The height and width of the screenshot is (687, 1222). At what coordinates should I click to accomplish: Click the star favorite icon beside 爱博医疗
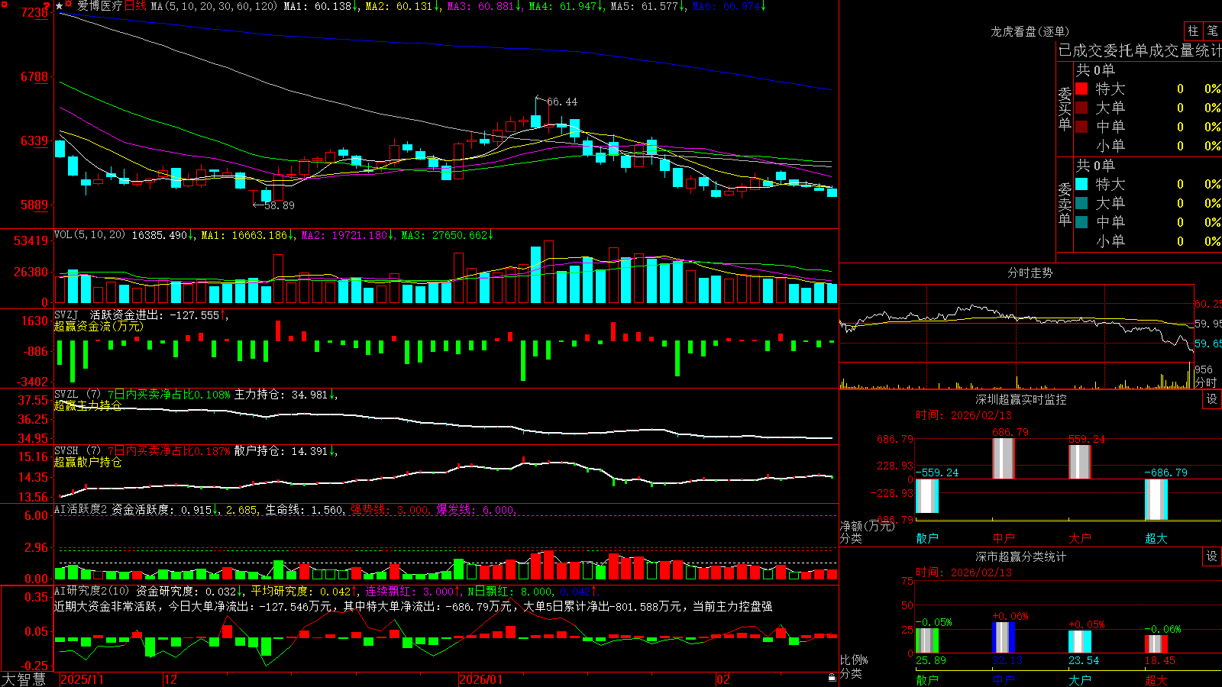(x=59, y=6)
